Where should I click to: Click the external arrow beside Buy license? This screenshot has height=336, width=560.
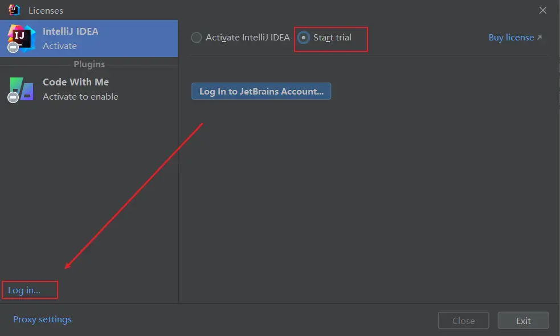pyautogui.click(x=539, y=38)
